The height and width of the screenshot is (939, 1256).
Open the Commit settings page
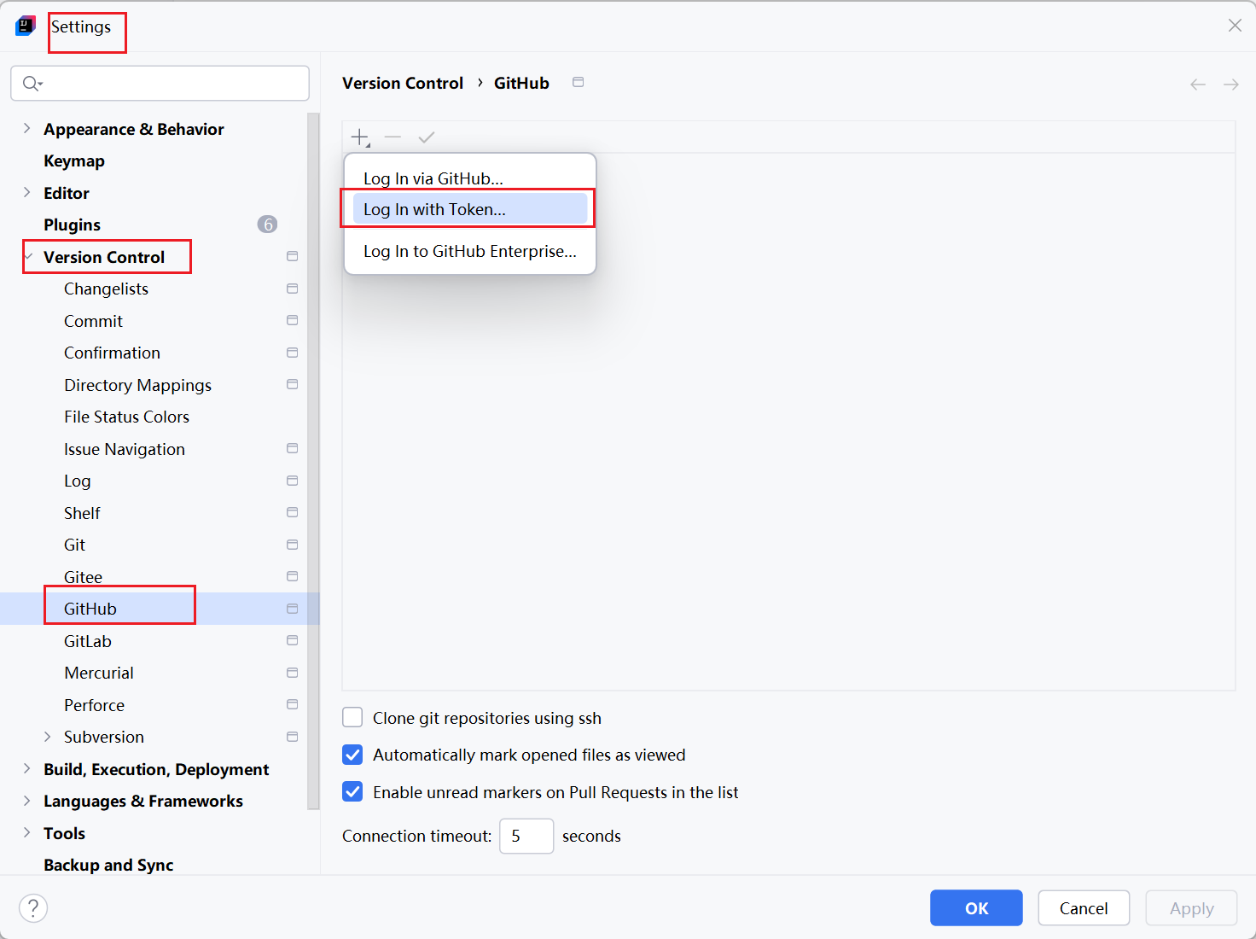click(x=93, y=321)
